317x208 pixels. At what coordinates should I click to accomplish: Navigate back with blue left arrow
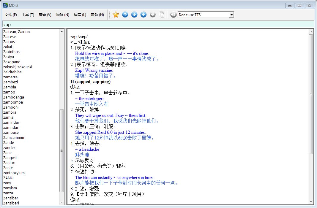coord(143,15)
